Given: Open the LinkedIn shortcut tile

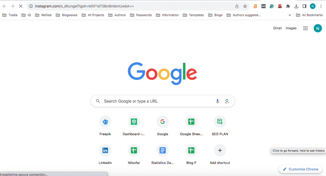Looking at the screenshot, I should coord(105,154).
